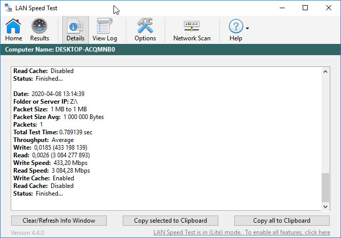Viewport: 341px width, 238px height.
Task: Maximize the LAN Speed Test window
Action: point(305,8)
